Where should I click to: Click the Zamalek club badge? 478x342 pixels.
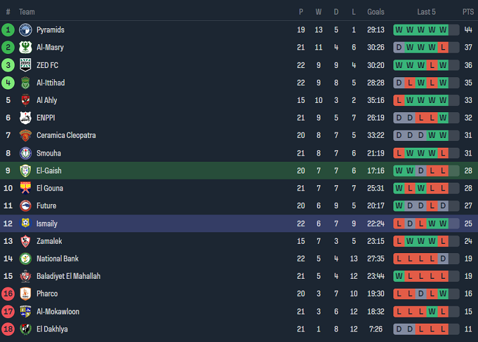tap(25, 241)
